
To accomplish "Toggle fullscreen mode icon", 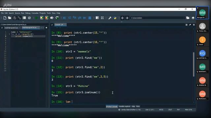I will point(102,18).
